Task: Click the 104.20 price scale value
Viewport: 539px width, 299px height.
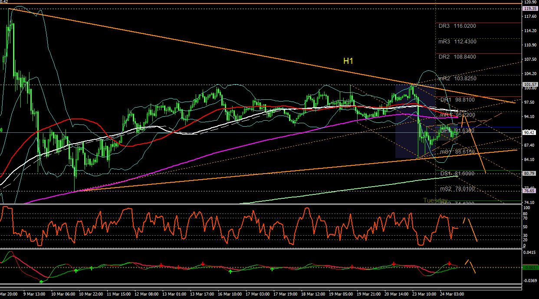Action: tap(530, 74)
